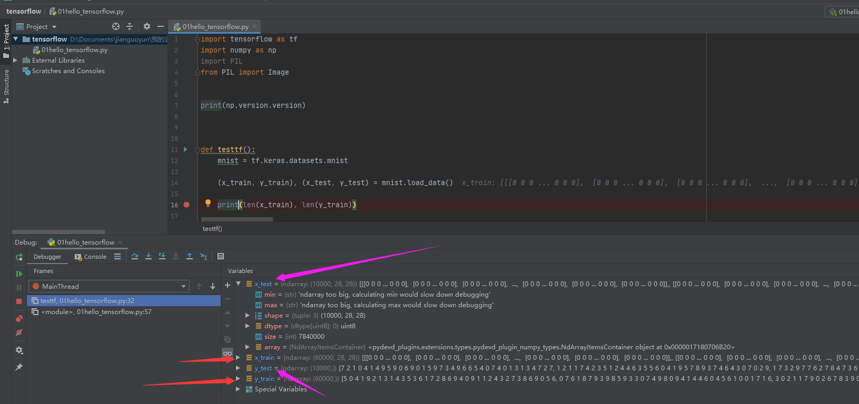Click the yellow intention lightbulb icon
The height and width of the screenshot is (404, 859).
point(208,203)
